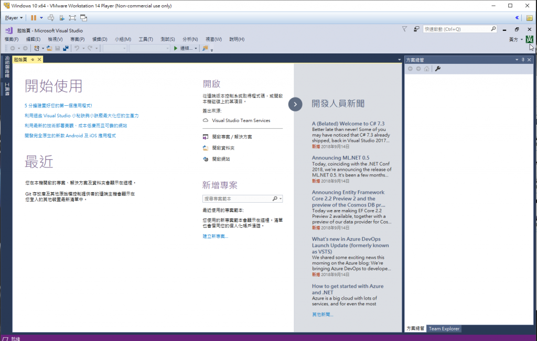537x341 pixels.
Task: Open the 檔案(F) menu
Action: click(12, 39)
